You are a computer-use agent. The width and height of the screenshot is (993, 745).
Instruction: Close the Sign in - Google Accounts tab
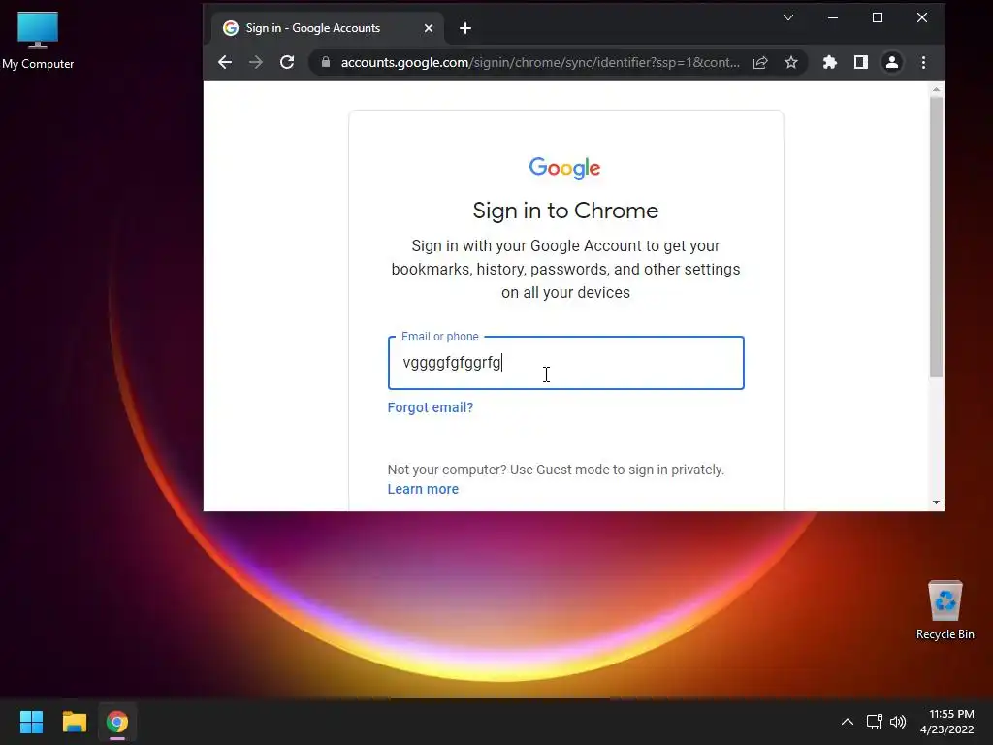tap(429, 28)
